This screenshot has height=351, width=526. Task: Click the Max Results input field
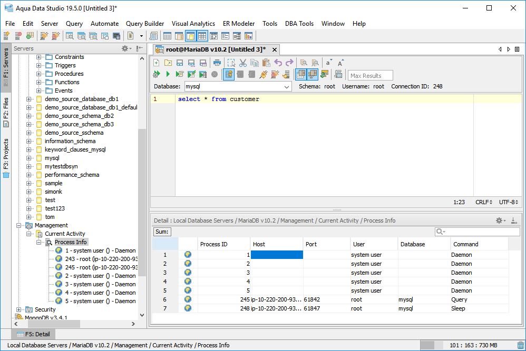pyautogui.click(x=370, y=75)
